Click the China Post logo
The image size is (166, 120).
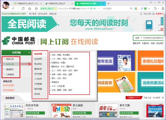[18, 41]
